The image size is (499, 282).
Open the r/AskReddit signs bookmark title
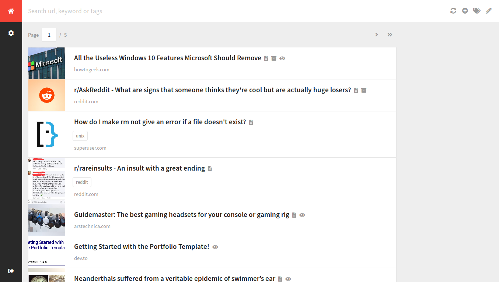pyautogui.click(x=213, y=90)
